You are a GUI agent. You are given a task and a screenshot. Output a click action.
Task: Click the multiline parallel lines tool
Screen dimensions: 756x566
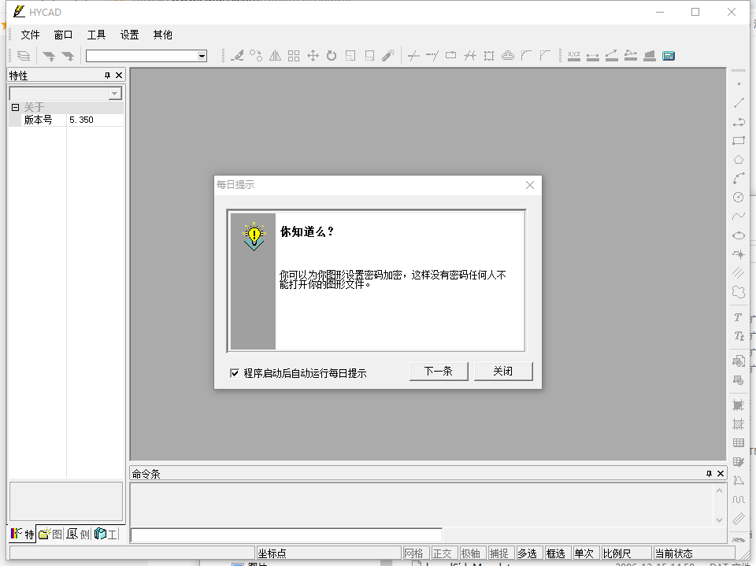739,273
